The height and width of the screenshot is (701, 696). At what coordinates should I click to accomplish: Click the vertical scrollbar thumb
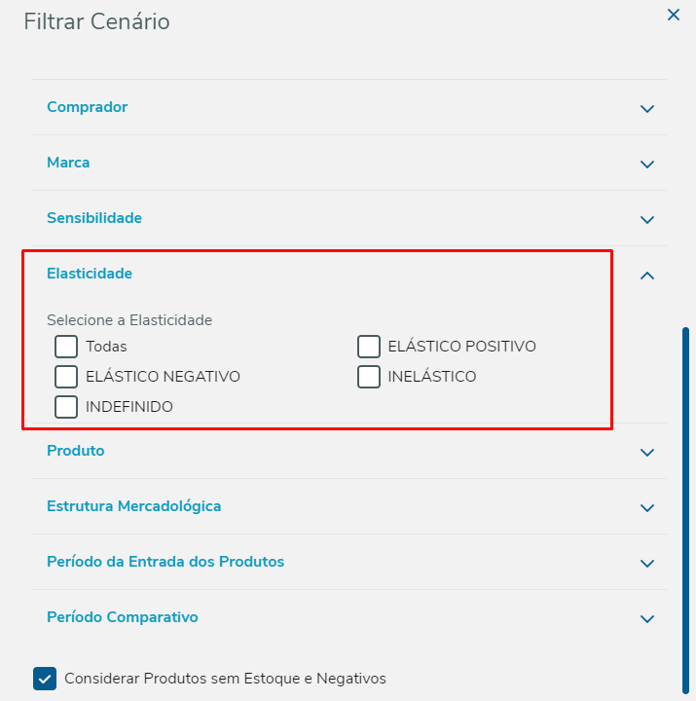pyautogui.click(x=686, y=506)
